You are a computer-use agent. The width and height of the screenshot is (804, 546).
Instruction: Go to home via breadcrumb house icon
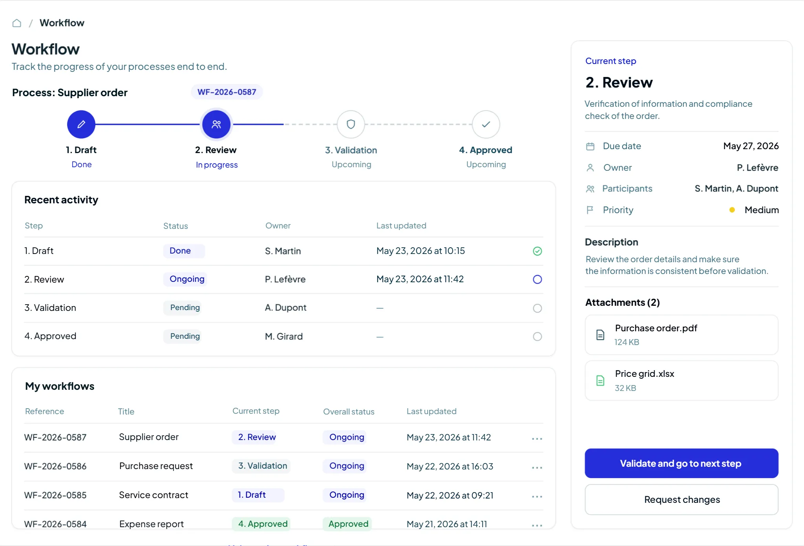[16, 23]
